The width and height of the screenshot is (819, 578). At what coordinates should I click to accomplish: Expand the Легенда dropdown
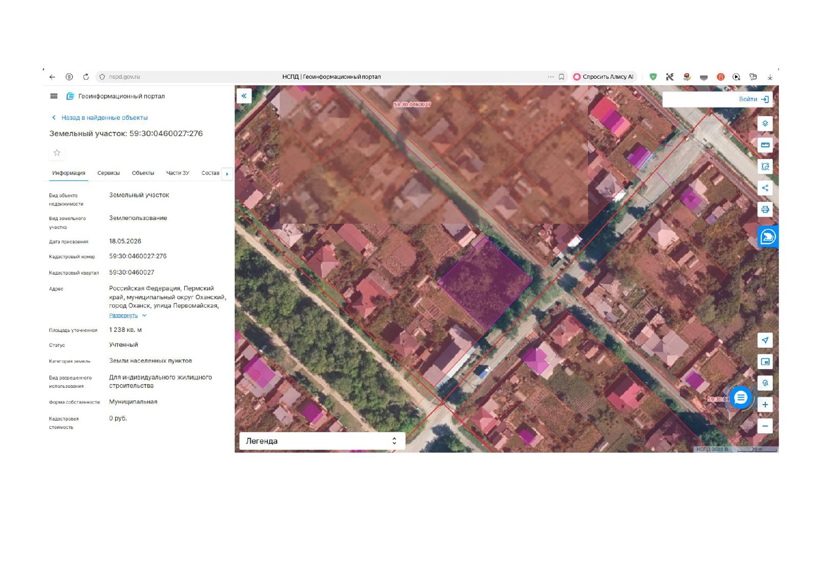[x=322, y=441]
